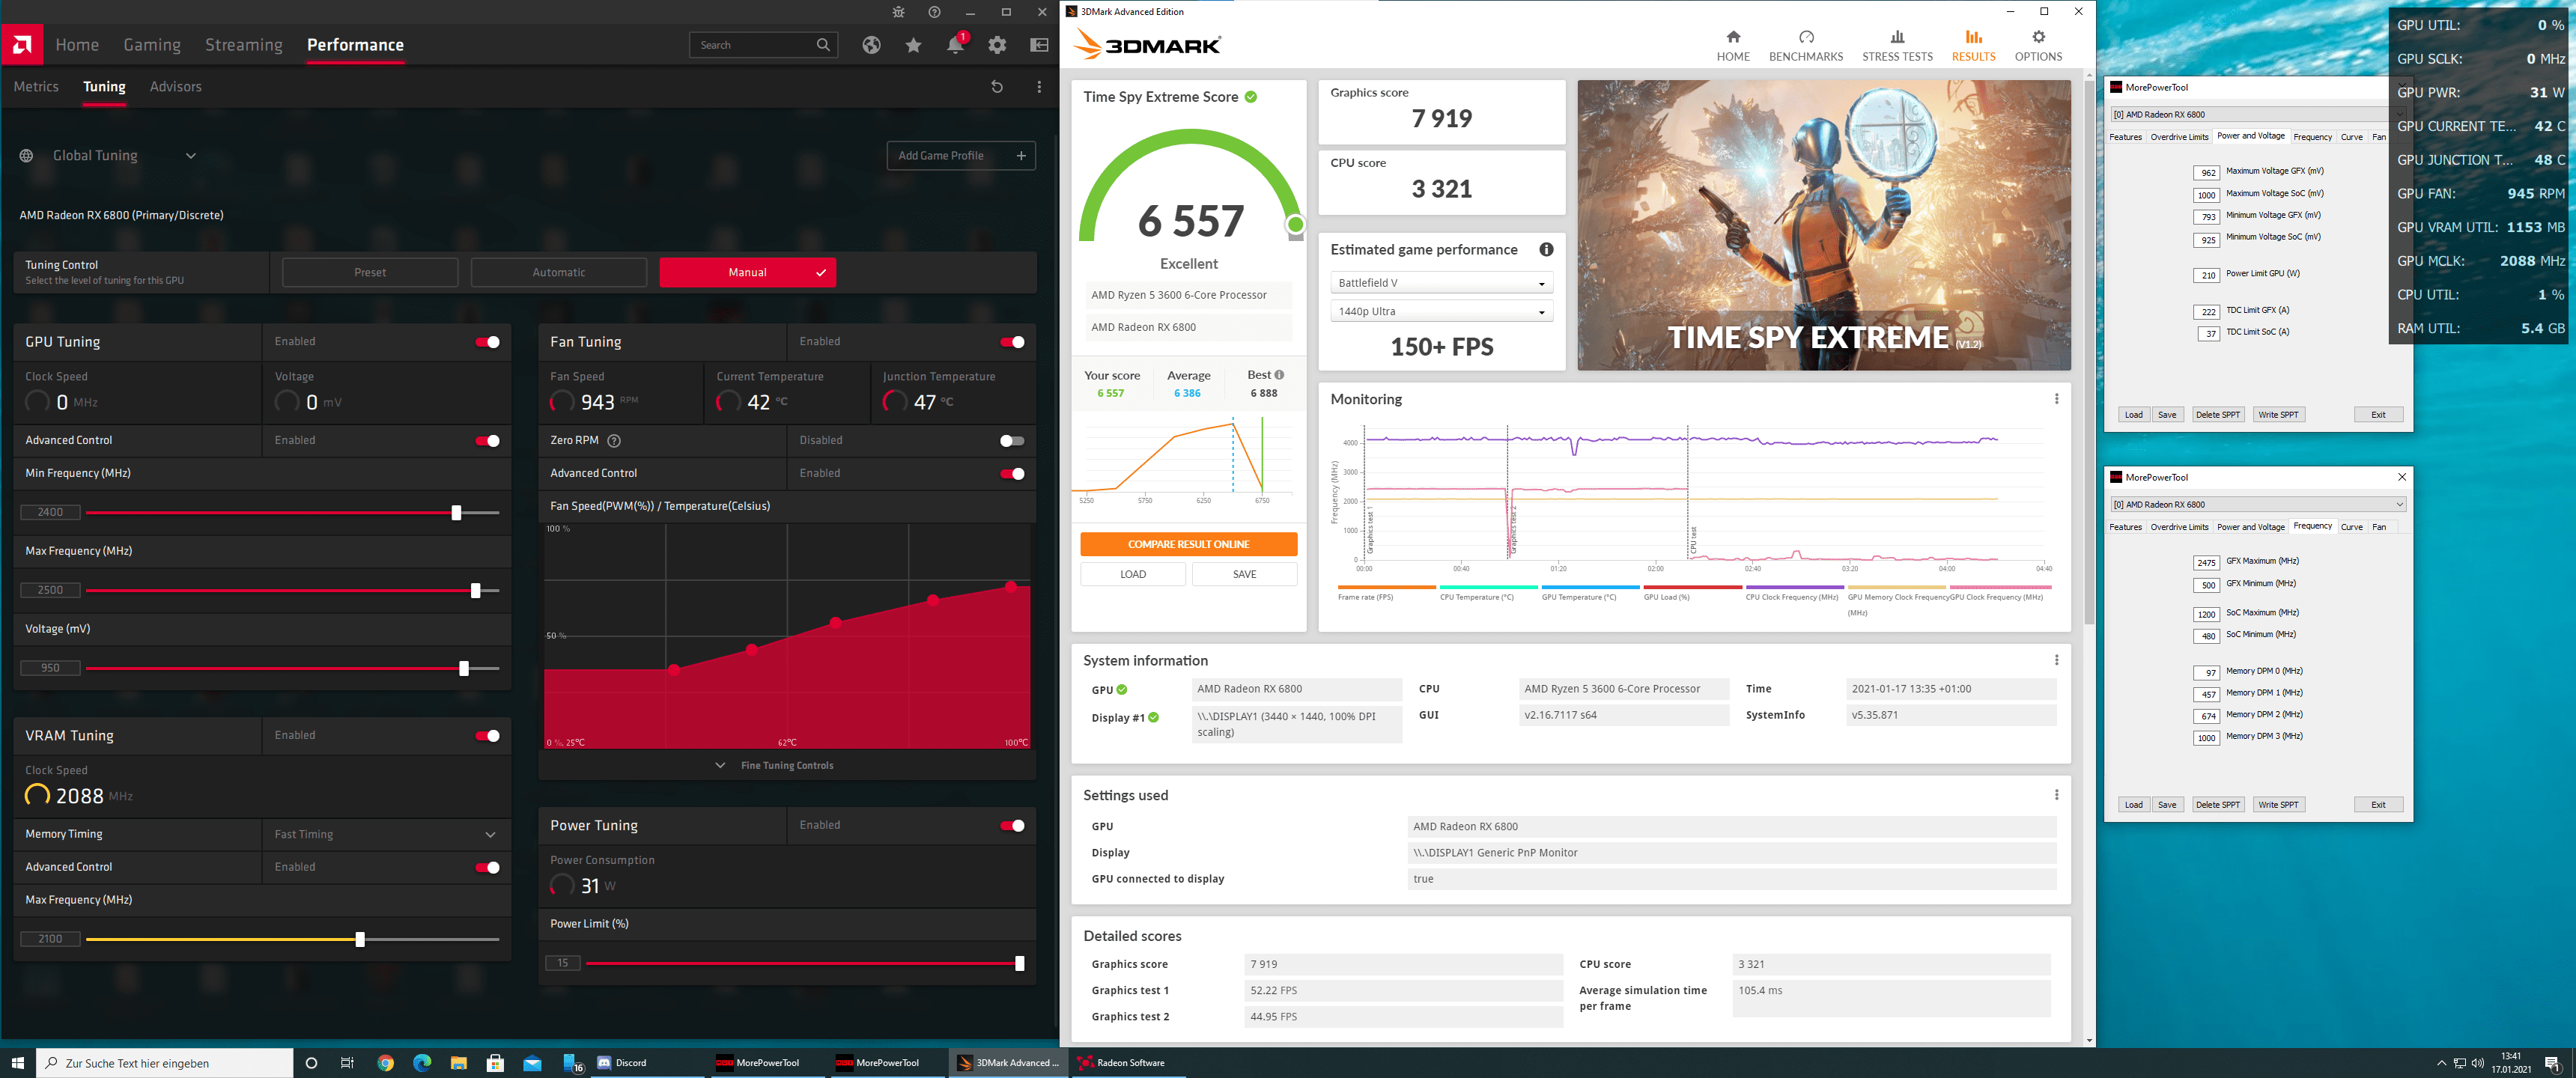
Task: Click the sidebar panel icon in Radeon header
Action: [x=1039, y=45]
